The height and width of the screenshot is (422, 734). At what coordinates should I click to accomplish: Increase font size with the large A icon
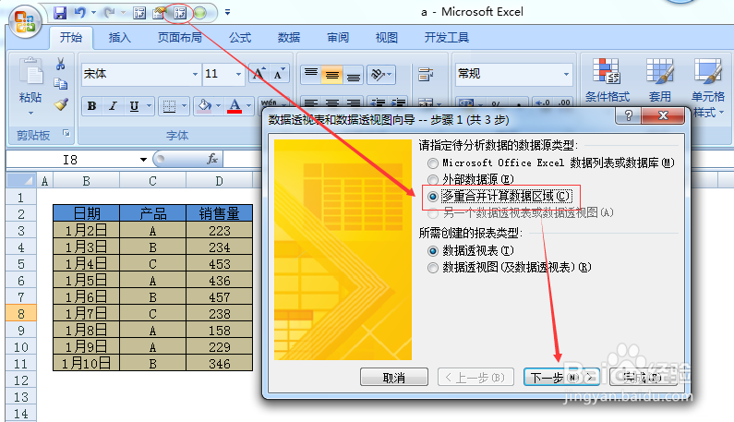tap(259, 74)
